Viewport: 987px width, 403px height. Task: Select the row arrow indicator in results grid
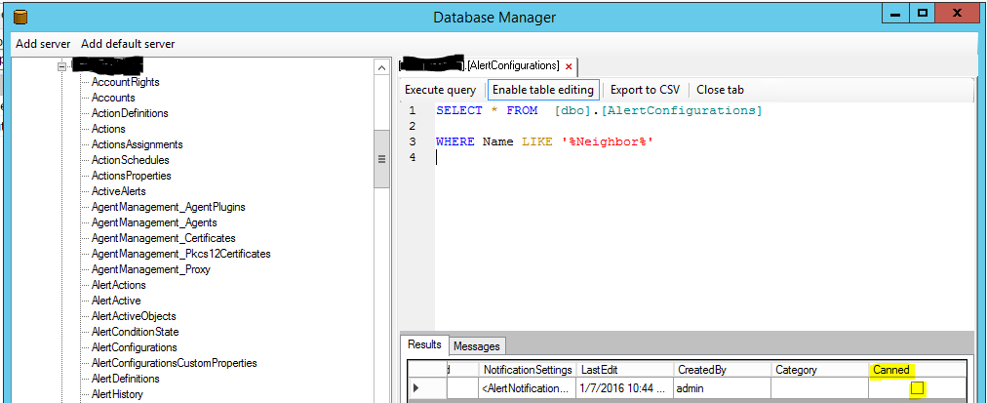coord(415,388)
